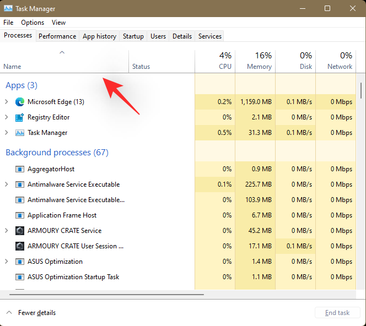
Task: Click the Task Manager row icon
Action: pos(20,133)
